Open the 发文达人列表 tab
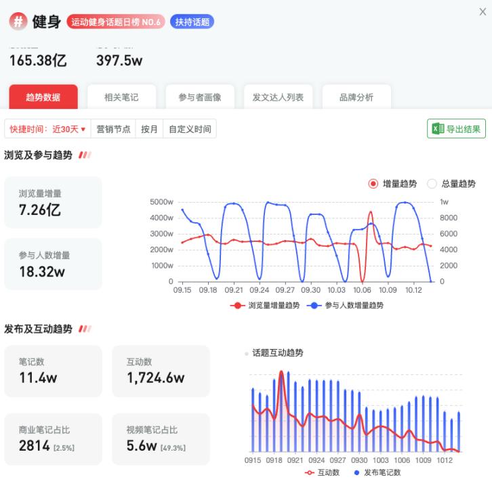492x488 pixels. point(278,97)
